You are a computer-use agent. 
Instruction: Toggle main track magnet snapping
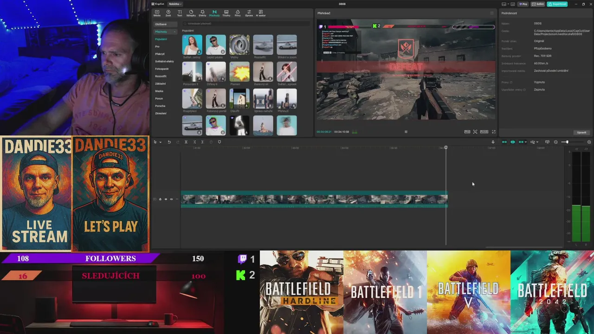(504, 142)
